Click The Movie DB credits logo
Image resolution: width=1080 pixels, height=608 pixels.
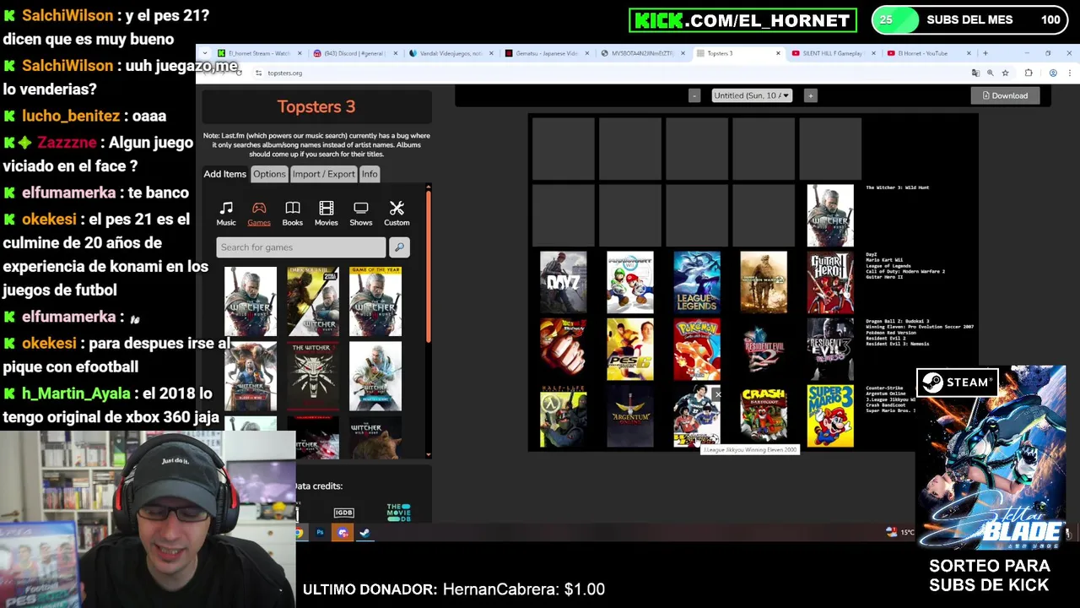398,513
